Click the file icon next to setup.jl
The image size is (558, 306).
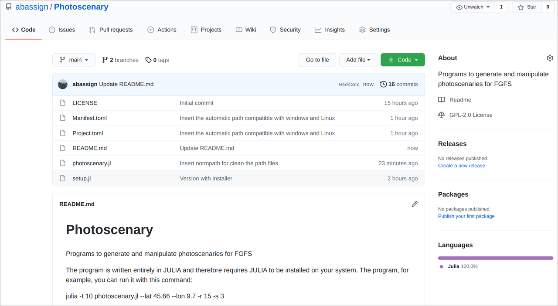[63, 178]
